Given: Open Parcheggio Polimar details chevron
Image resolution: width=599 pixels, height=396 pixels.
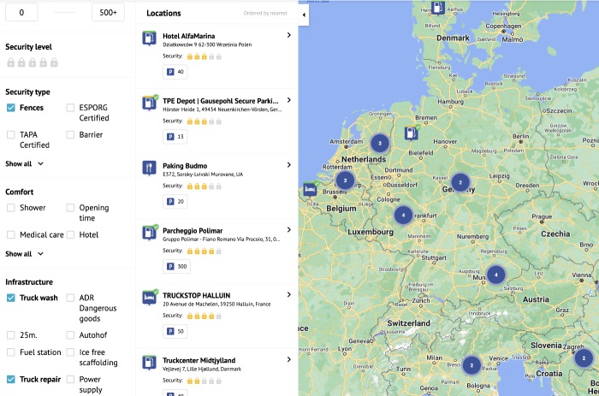Looking at the screenshot, I should coord(289,230).
